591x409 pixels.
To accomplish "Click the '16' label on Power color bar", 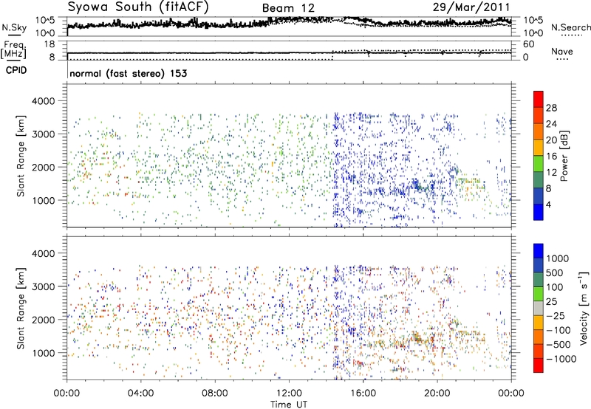I will pos(551,157).
